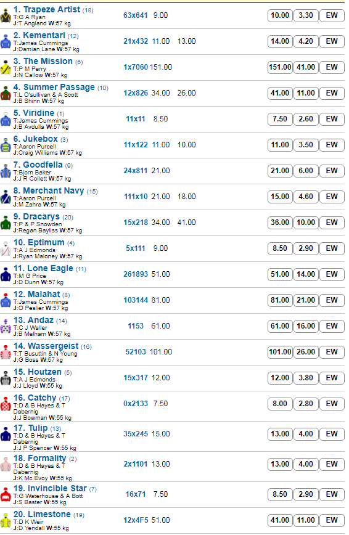Open the Kementari horse link
Viewport: 349px width, 535px height.
point(44,36)
